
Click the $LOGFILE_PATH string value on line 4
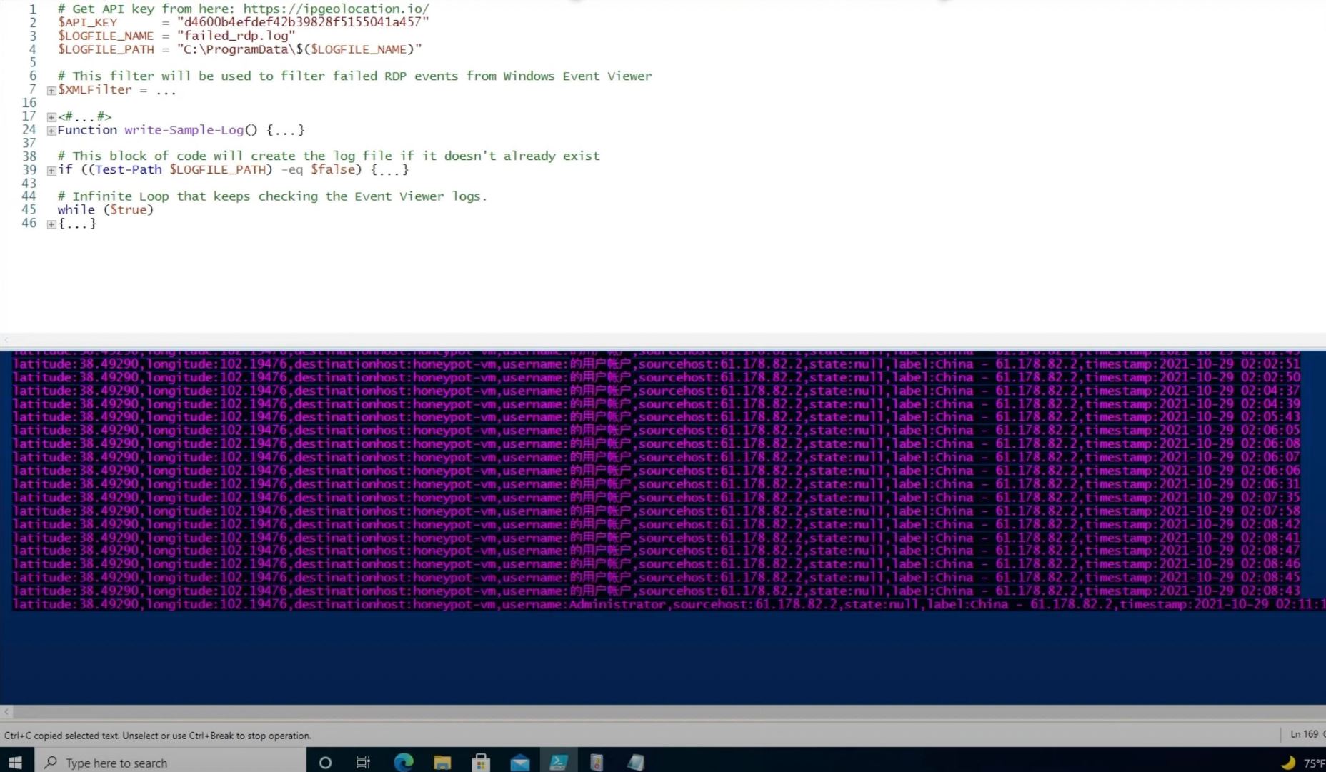299,49
